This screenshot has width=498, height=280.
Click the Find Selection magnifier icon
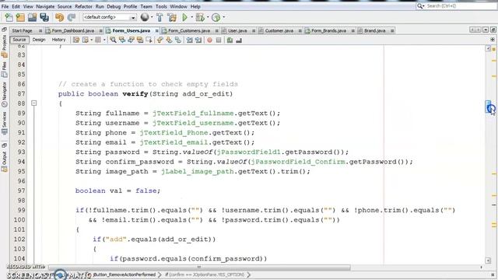coord(113,40)
